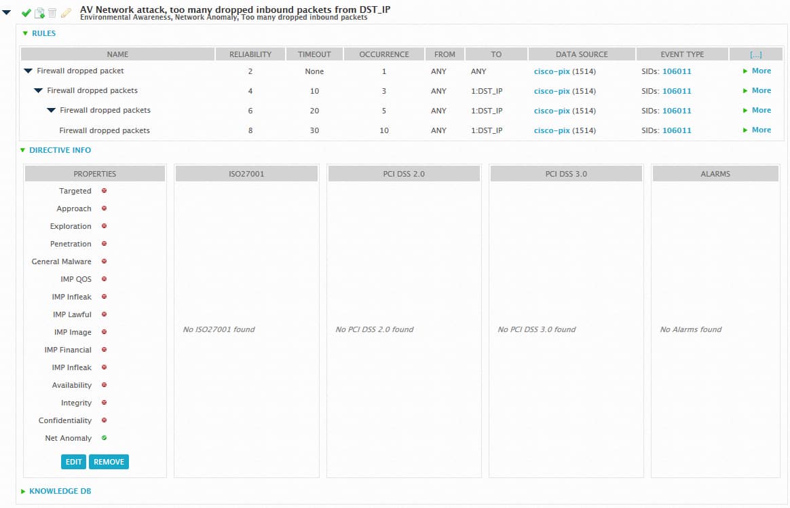Click the clone directive icon
This screenshot has height=508, width=790.
(39, 13)
